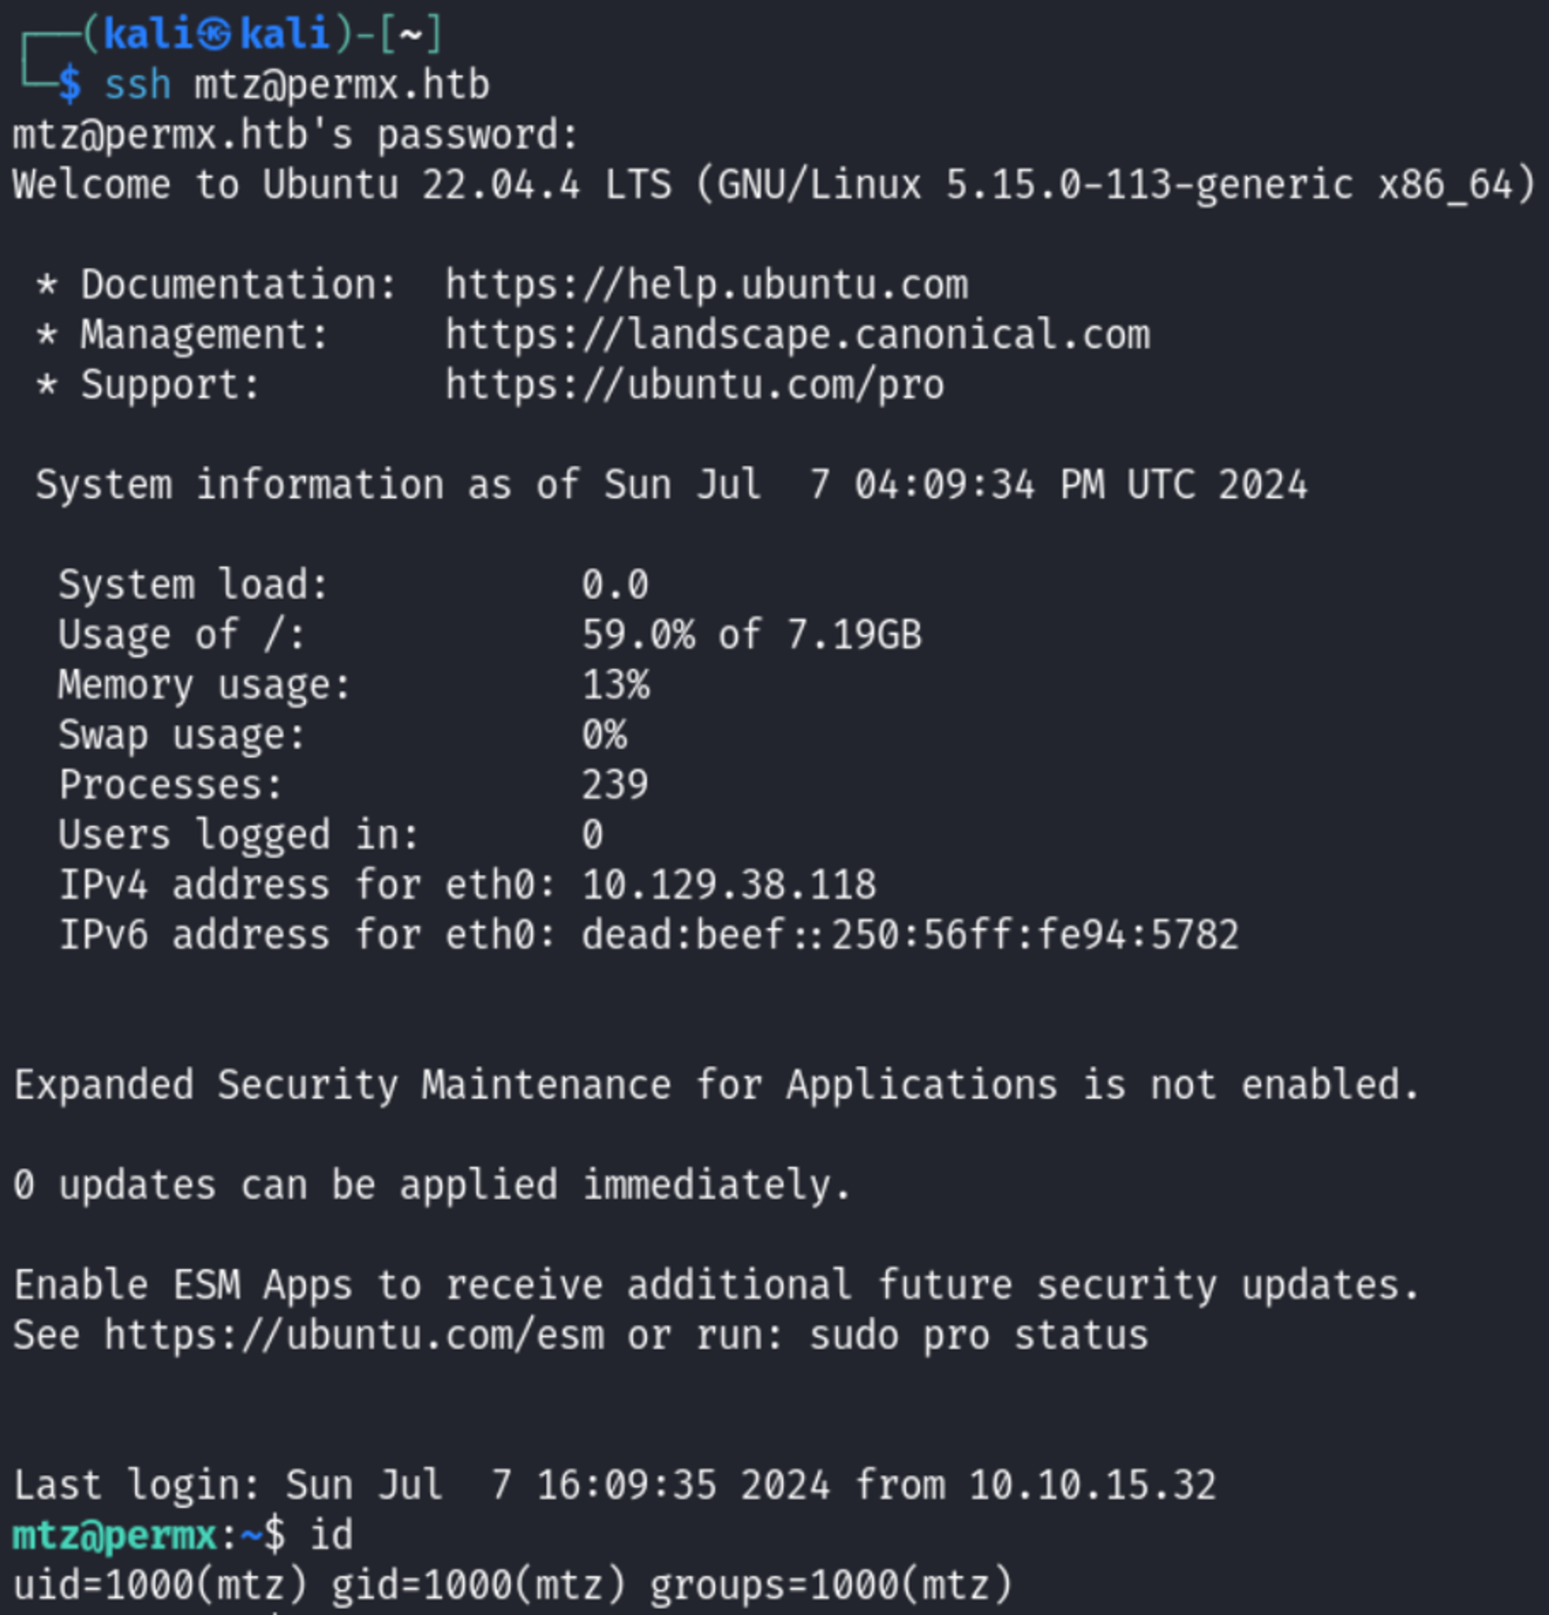The height and width of the screenshot is (1615, 1549).
Task: Click the Kali logo icon in prompt
Action: [215, 35]
